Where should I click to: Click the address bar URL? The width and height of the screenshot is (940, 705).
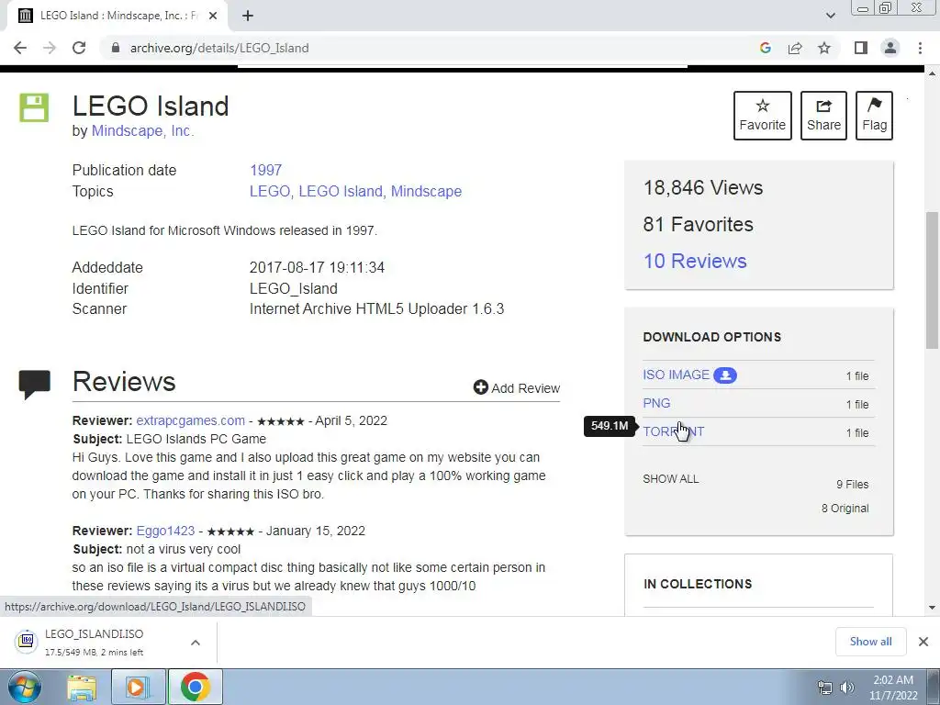219,48
